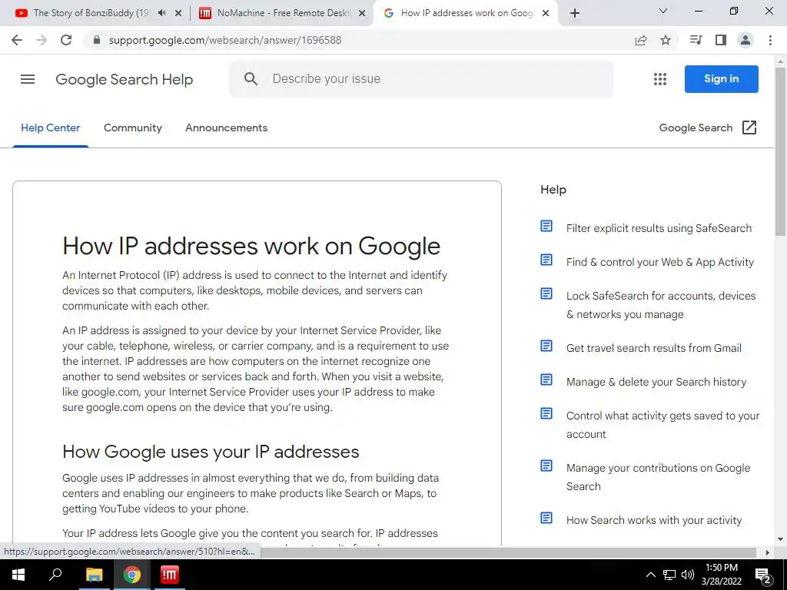Click the address bar URL

click(x=225, y=40)
